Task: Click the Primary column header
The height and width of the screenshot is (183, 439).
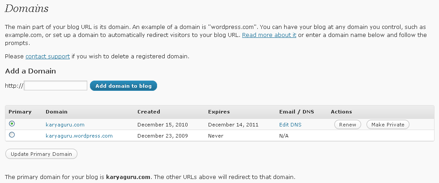Action: [19, 112]
